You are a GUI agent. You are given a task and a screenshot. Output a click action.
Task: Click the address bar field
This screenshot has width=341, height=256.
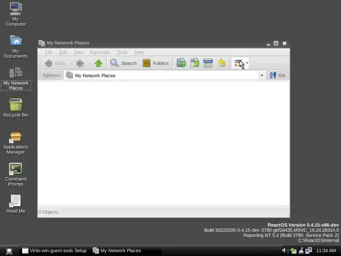[x=162, y=76]
